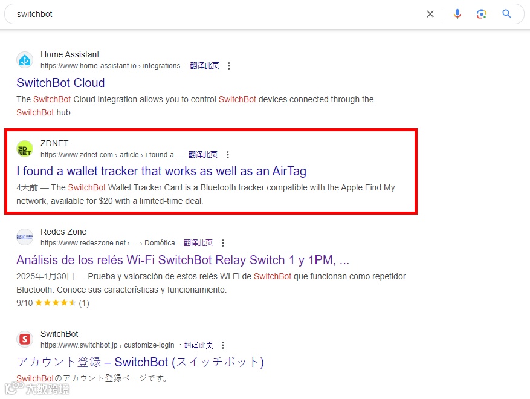Click the ZDNET site name
The image size is (530, 399).
point(54,143)
